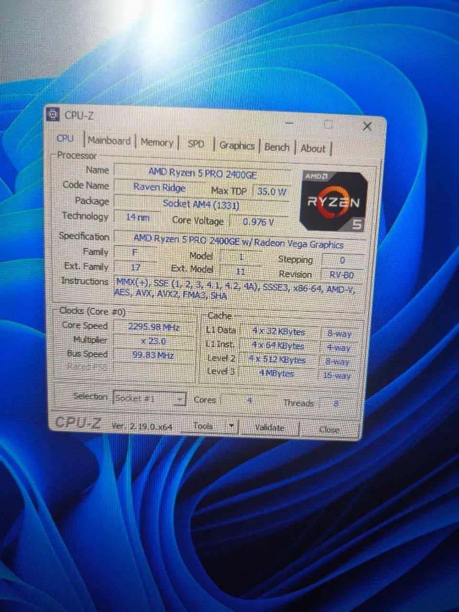The image size is (459, 612).
Task: Click the Stepping value 0
Action: [342, 261]
